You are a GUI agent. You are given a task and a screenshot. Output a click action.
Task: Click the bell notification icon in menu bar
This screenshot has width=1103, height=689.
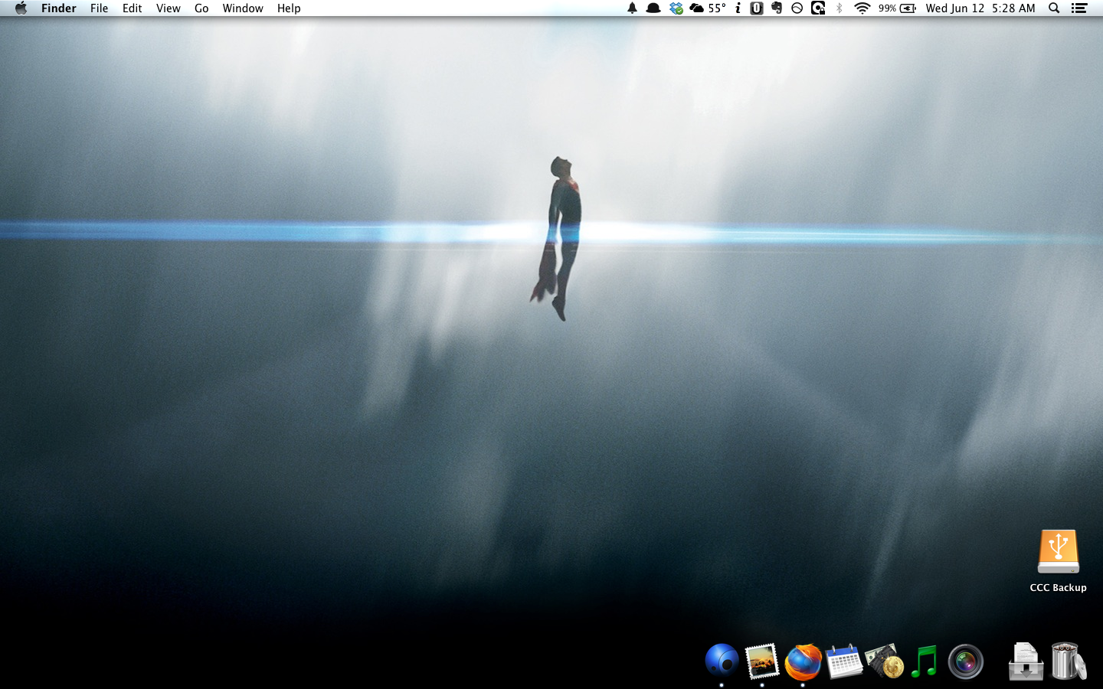click(x=632, y=8)
